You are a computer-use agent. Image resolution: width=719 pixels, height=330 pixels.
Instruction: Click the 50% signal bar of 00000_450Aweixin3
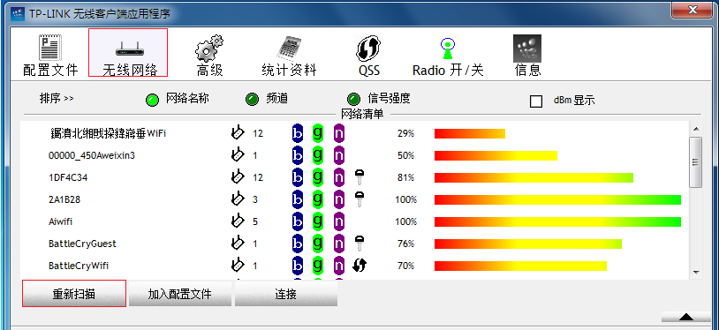tap(496, 156)
